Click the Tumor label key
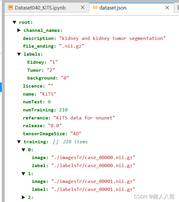Image resolution: width=179 pixels, height=202 pixels. [x=35, y=70]
